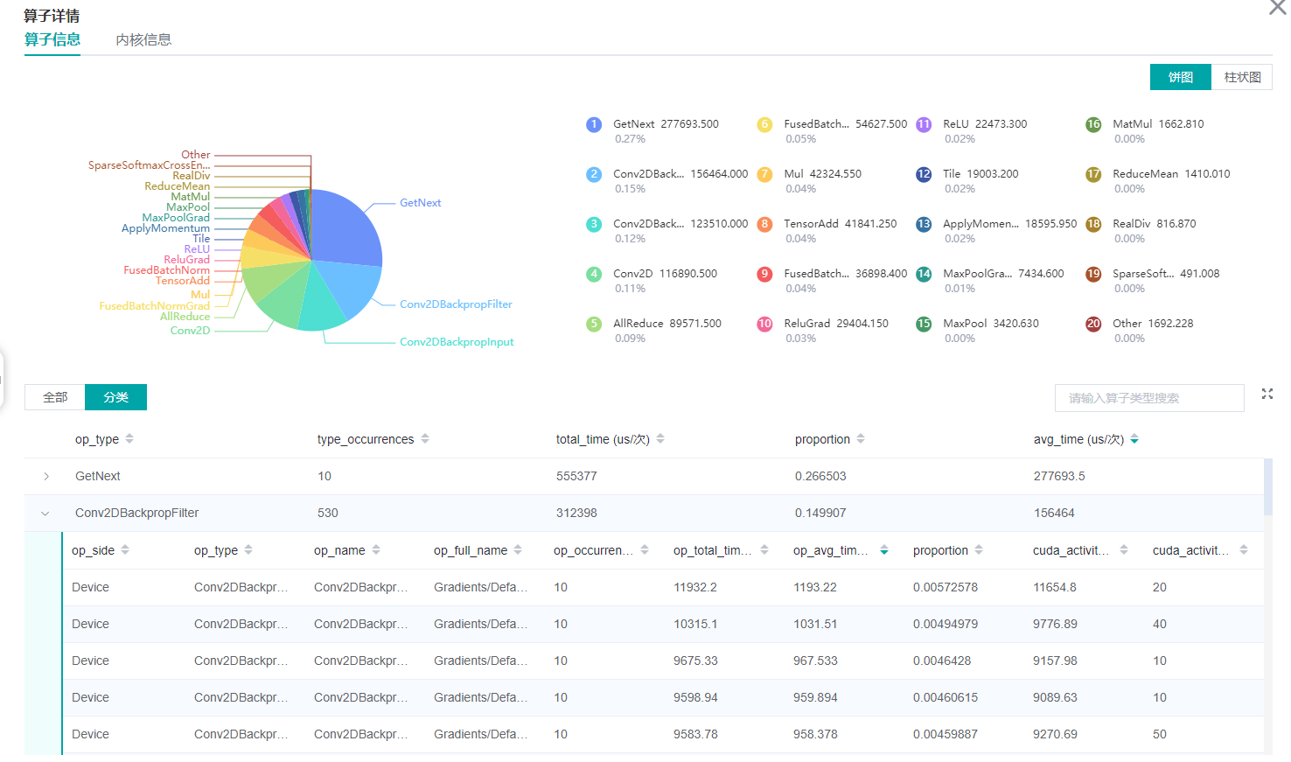Sort nested table by op_side arrows
Screen dimensions: 1291x762
click(x=125, y=550)
